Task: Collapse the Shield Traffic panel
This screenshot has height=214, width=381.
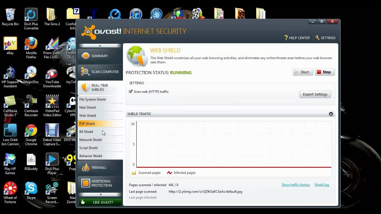Action: (331, 114)
